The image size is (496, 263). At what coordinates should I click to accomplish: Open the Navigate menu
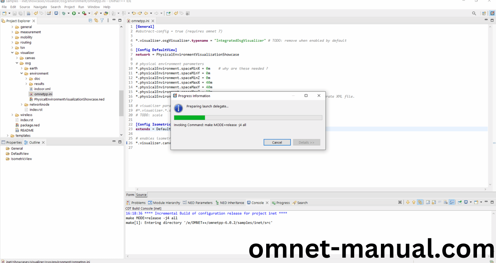pos(40,7)
